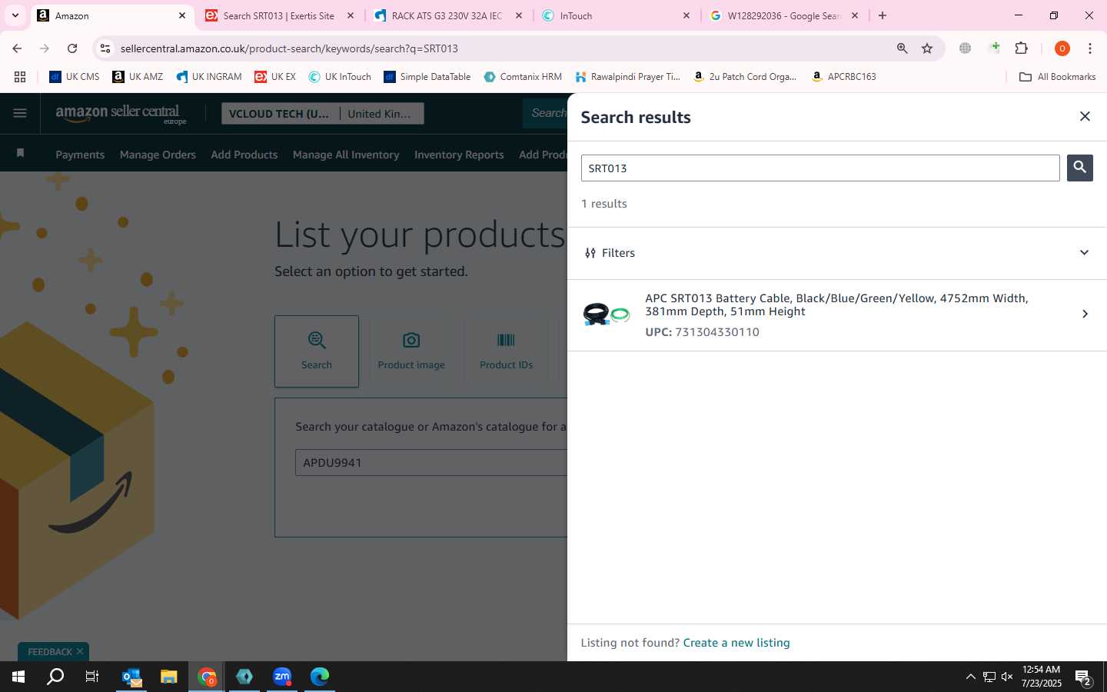Click the FEEDBACK button
Screen dimensions: 1107x692
tap(50, 651)
